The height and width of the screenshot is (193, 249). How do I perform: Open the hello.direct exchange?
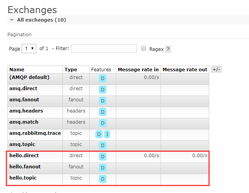point(24,156)
